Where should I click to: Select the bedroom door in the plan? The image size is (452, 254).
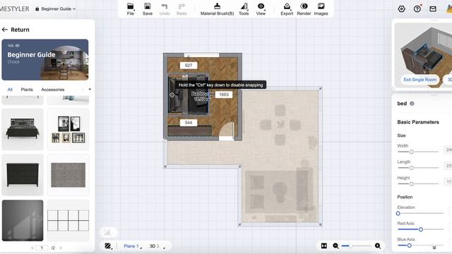pos(227,131)
